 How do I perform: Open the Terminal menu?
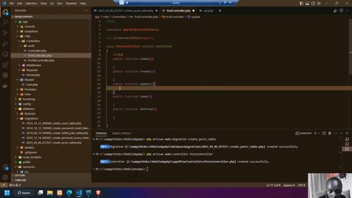71,3
